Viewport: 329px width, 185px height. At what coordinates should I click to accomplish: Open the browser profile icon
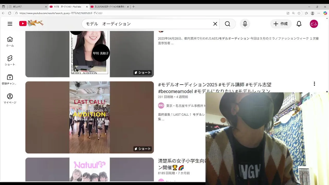click(x=313, y=13)
